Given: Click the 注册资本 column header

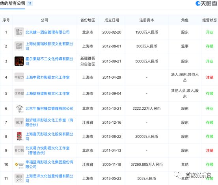Looking at the screenshot, I should (147, 20).
